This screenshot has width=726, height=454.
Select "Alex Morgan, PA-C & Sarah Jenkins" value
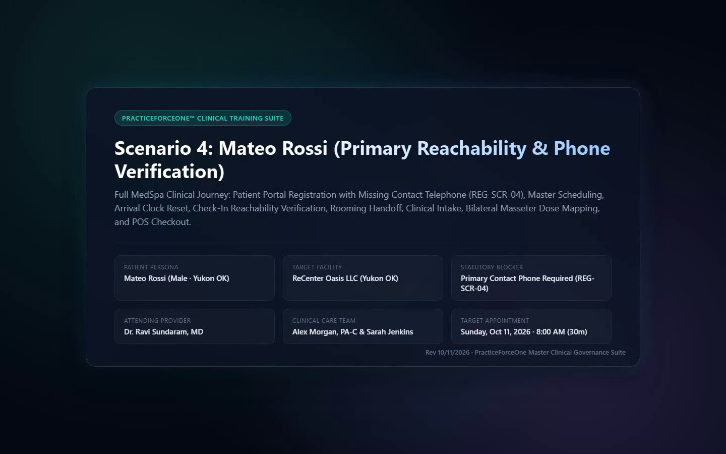(x=352, y=332)
